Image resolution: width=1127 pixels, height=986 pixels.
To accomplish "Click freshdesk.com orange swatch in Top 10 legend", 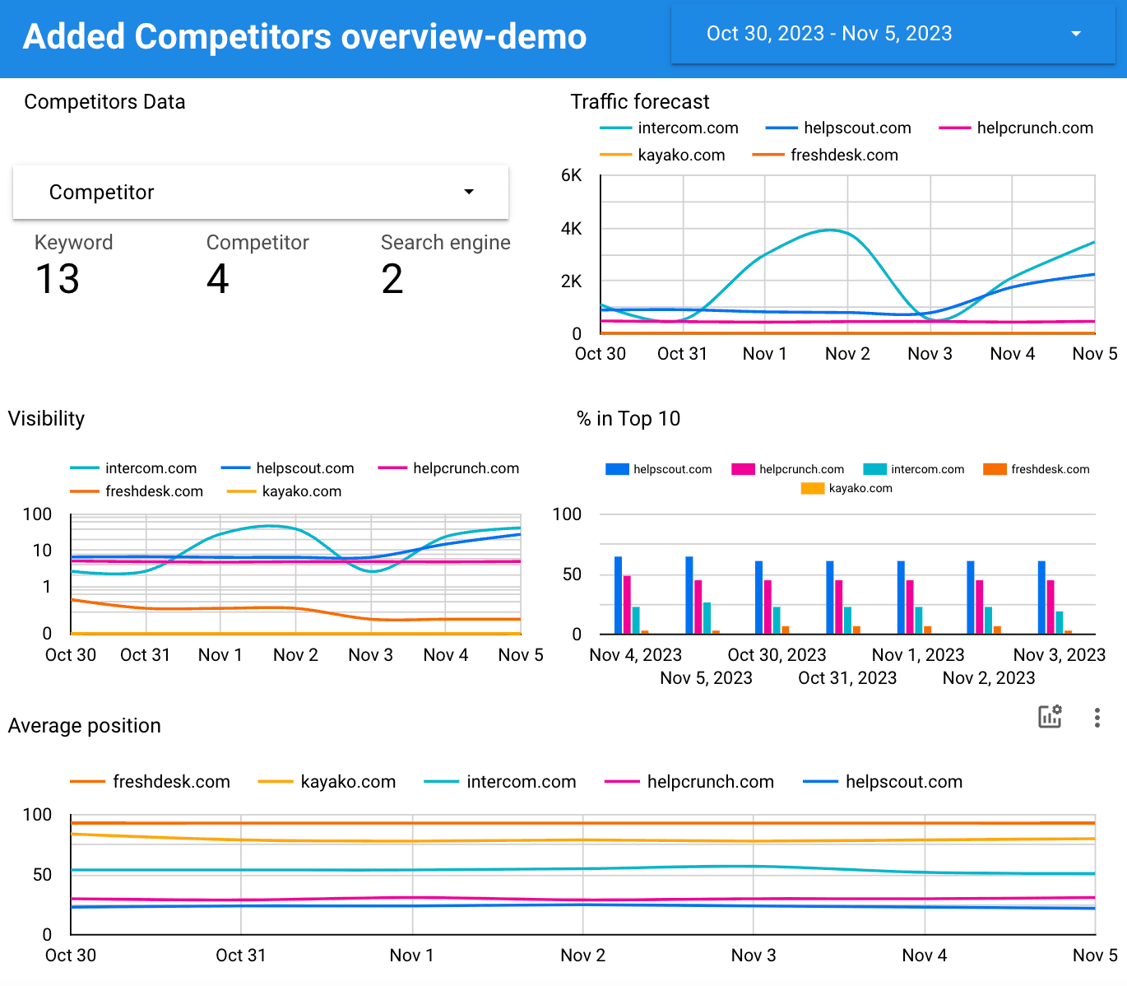I will (x=995, y=469).
